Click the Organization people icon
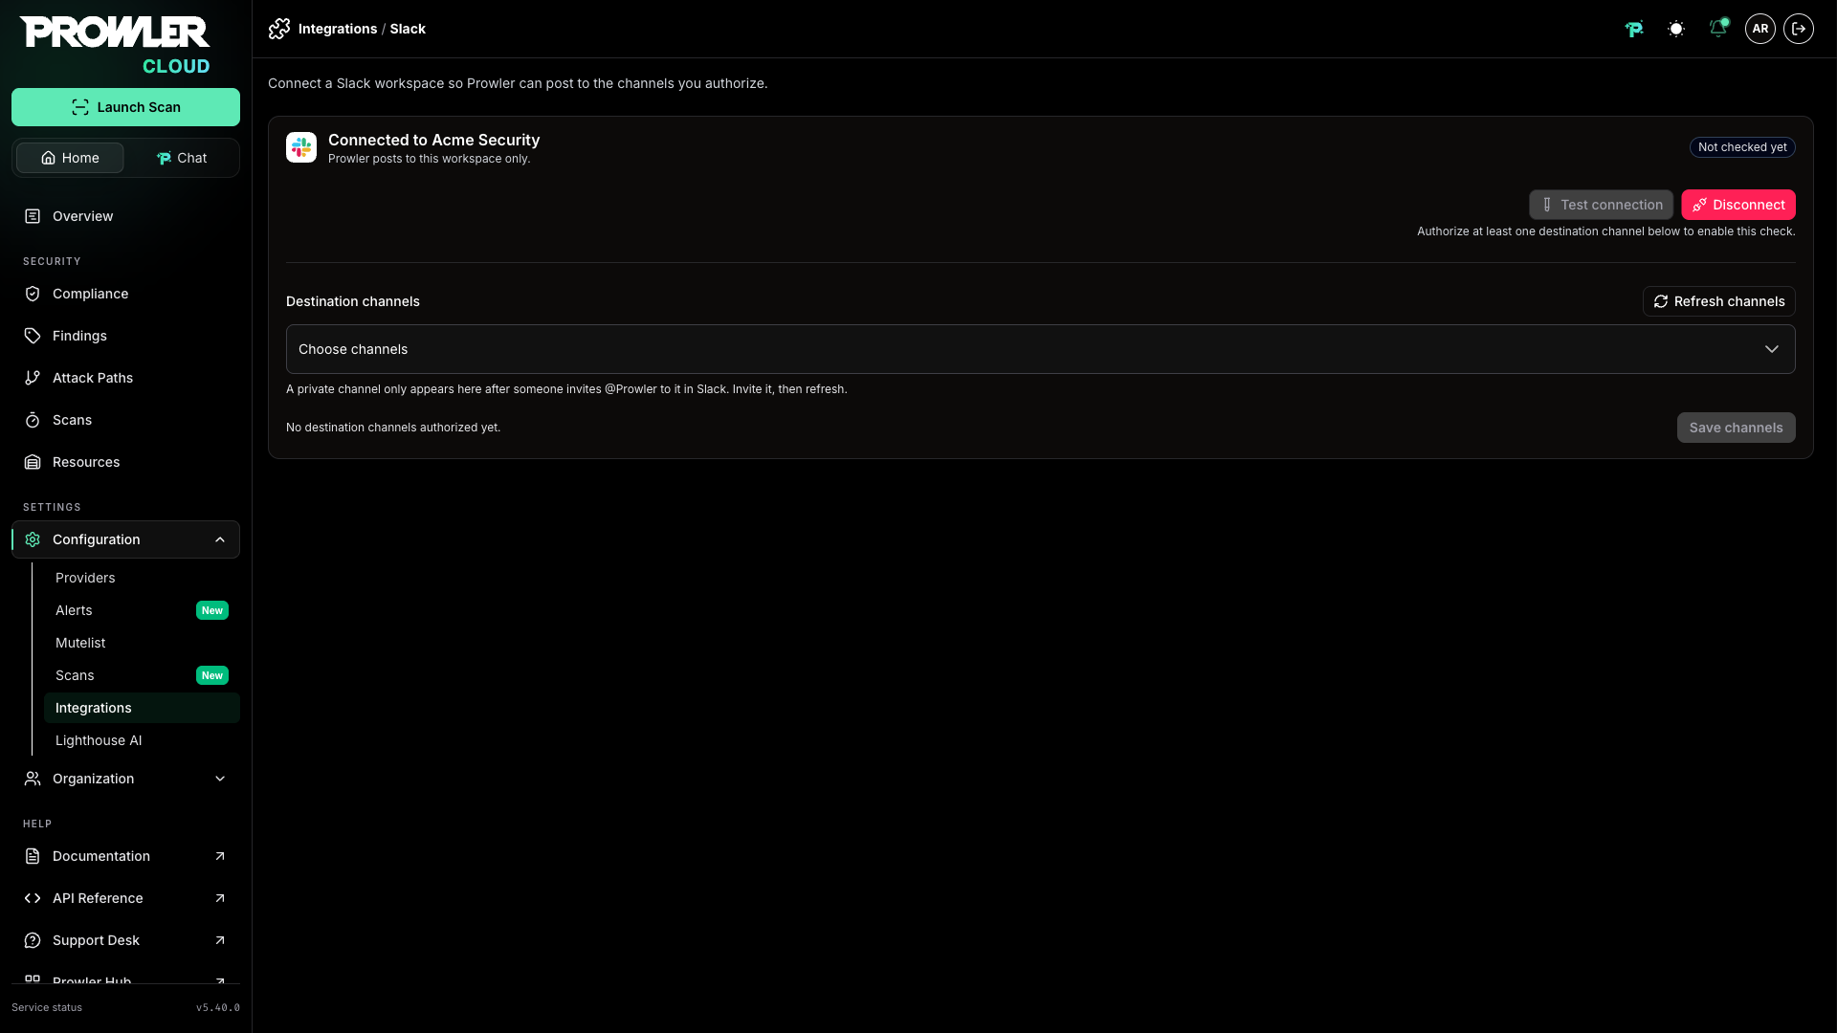 (x=33, y=779)
